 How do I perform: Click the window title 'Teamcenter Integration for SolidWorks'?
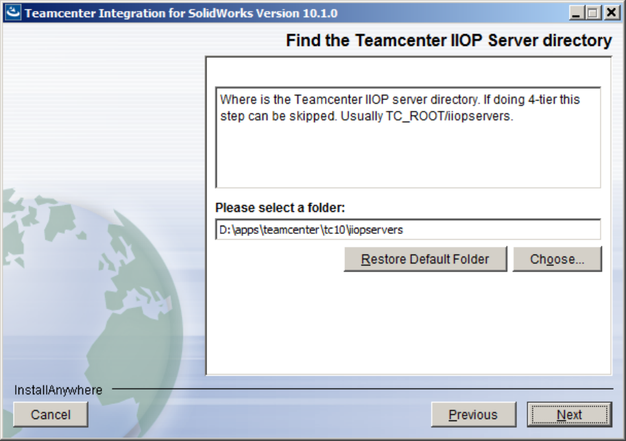[181, 13]
